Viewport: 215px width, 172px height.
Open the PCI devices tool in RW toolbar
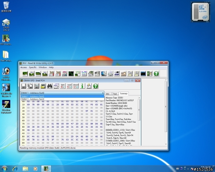[x=25, y=74]
